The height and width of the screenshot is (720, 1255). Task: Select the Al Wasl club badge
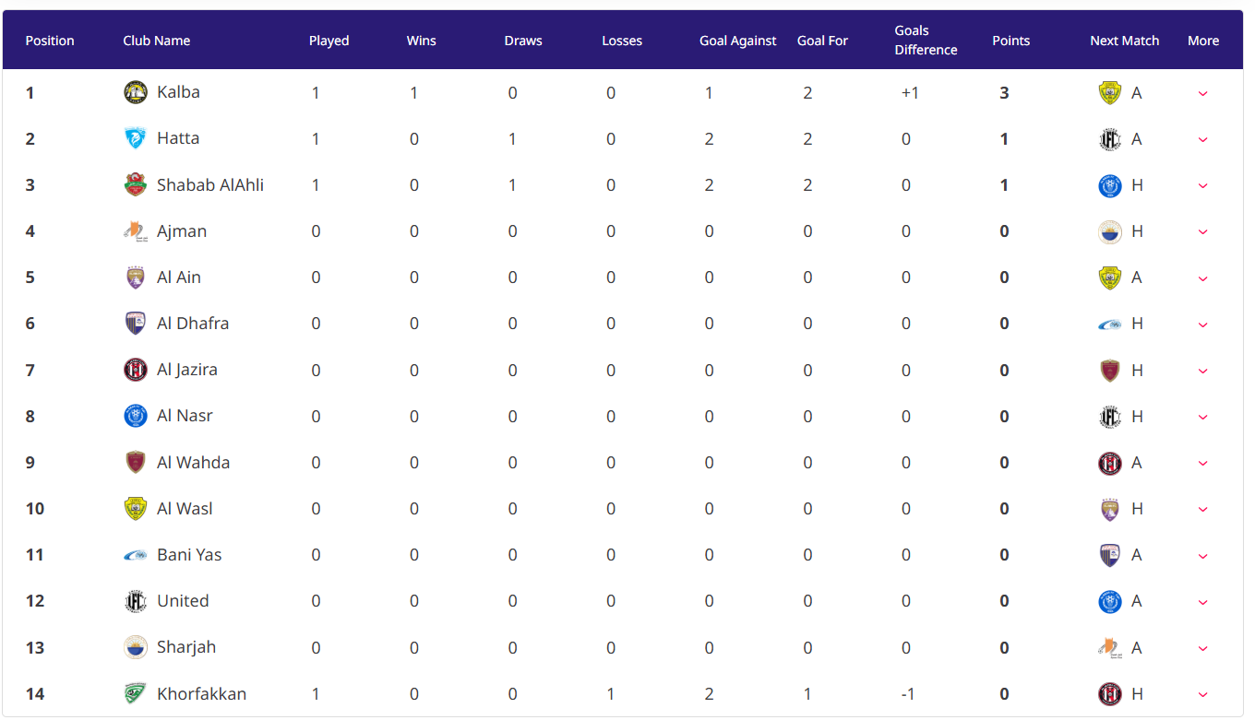[136, 509]
